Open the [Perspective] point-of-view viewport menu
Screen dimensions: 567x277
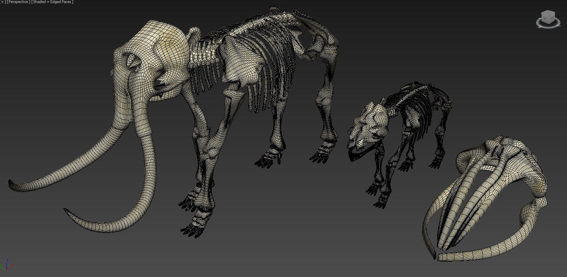click(x=18, y=2)
